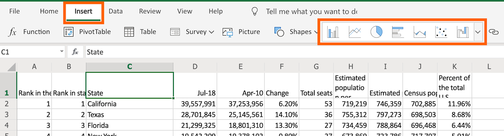Click cell with value 719,219

pyautogui.click(x=351, y=104)
